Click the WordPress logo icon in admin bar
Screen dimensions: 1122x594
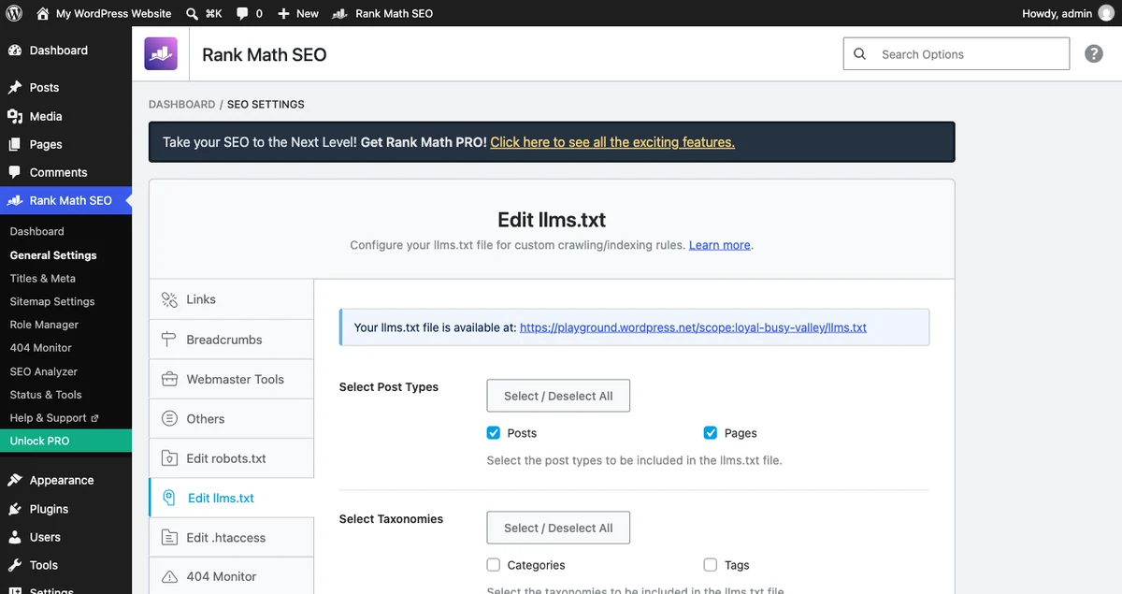pos(14,13)
